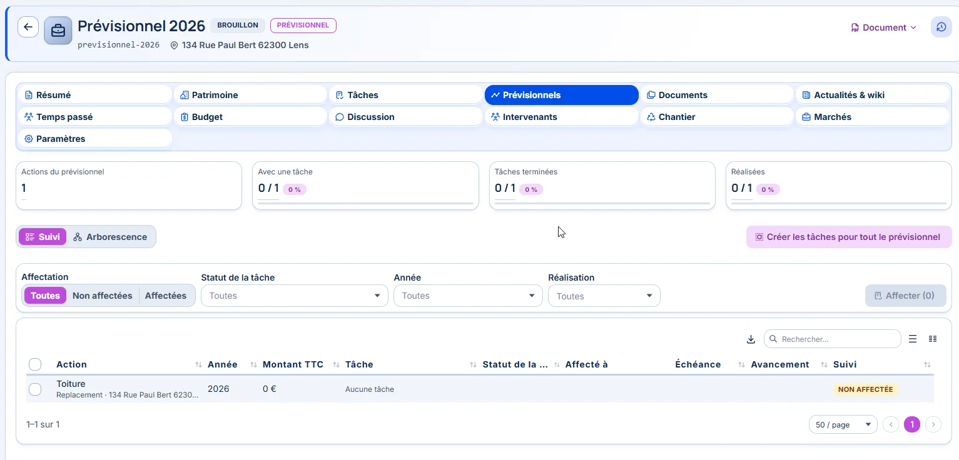The width and height of the screenshot is (959, 460).
Task: Click the briefcase project icon
Action: point(58,31)
